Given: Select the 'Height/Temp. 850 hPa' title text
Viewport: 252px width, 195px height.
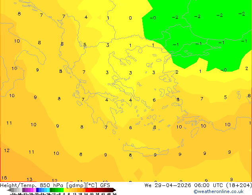Looking at the screenshot, I should click(x=32, y=185).
